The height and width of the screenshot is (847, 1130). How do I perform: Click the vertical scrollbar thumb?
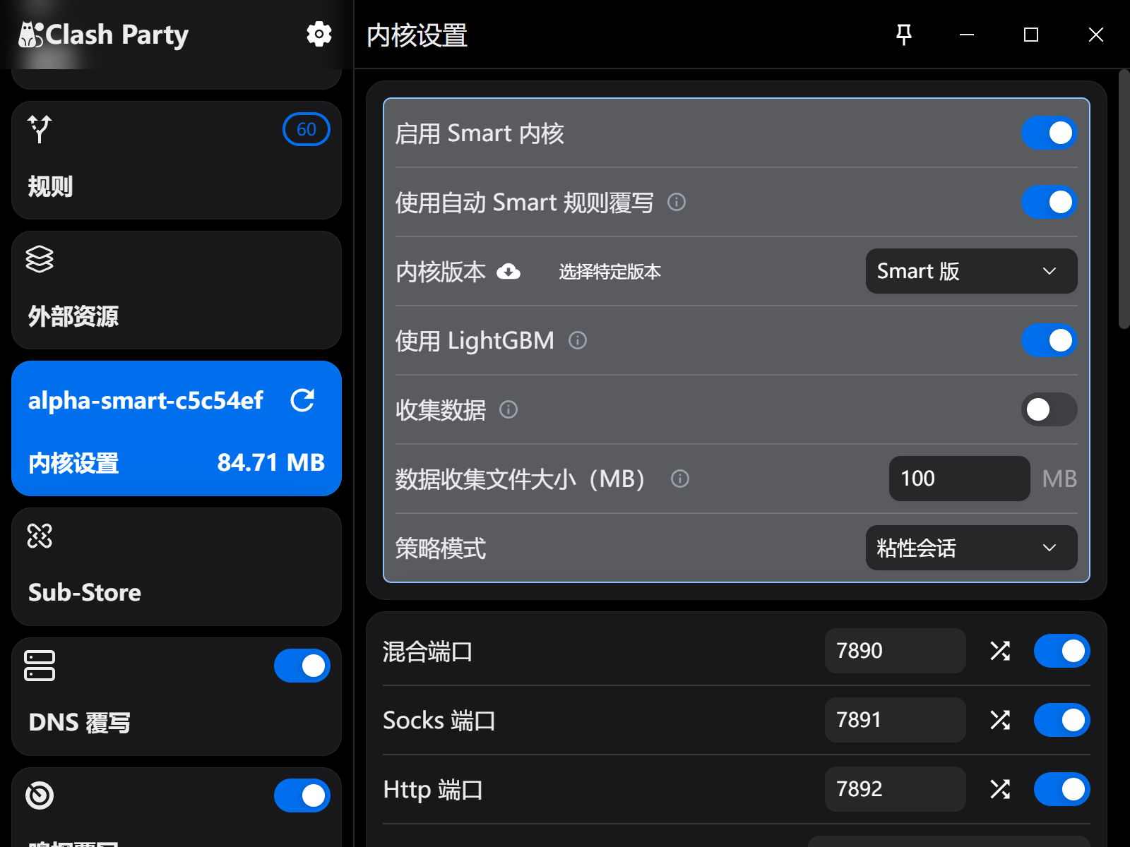click(x=1124, y=199)
